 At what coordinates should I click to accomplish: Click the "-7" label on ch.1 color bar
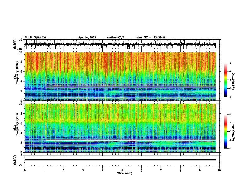(x=230, y=97)
